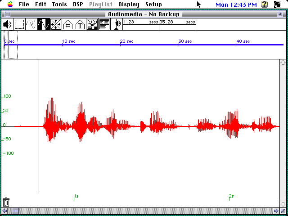Close the Audiomedia window
Viewport: 288px width, 216px height.
[7, 14]
